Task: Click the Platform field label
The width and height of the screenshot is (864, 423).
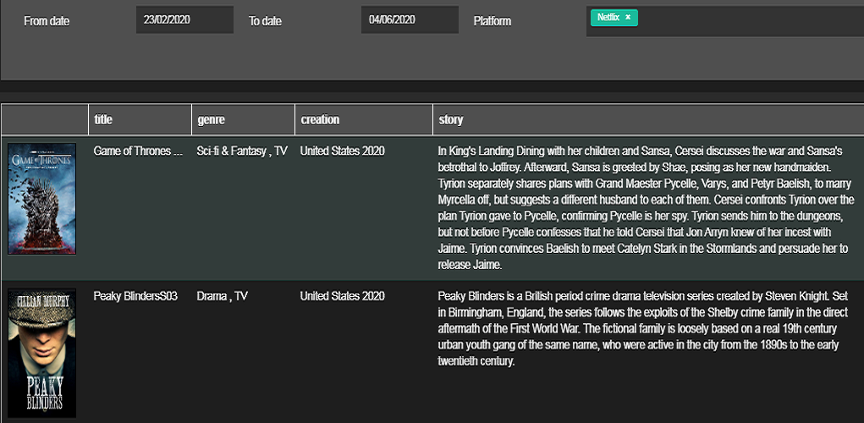Action: point(492,21)
